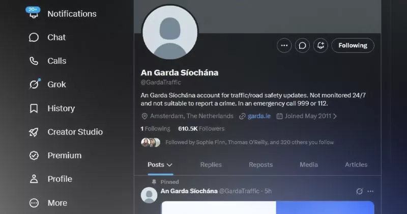
Task: Open the large profile avatar picture
Action: pos(170,32)
